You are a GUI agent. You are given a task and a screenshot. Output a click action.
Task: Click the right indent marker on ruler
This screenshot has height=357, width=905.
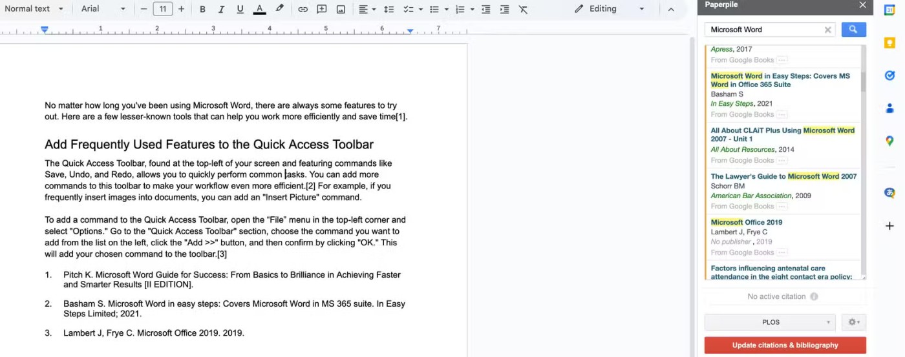click(x=410, y=30)
